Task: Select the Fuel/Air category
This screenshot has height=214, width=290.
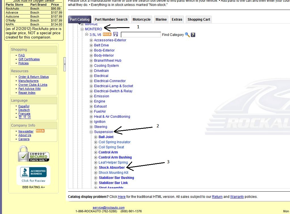Action: point(100,112)
